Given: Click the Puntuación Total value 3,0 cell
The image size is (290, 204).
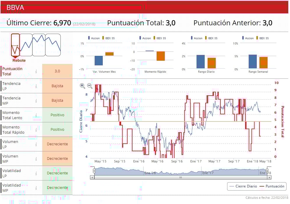Looking at the screenshot, I should 57,71.
